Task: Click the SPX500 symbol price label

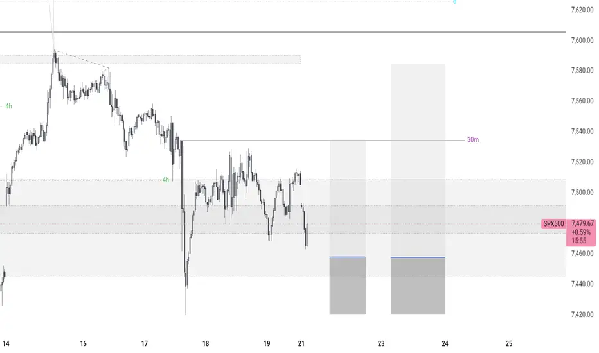Action: pos(553,223)
